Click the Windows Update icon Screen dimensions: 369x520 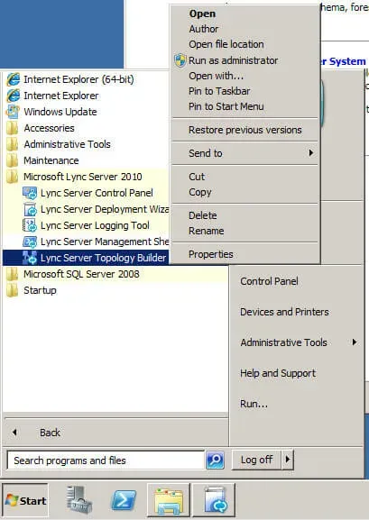pyautogui.click(x=13, y=112)
